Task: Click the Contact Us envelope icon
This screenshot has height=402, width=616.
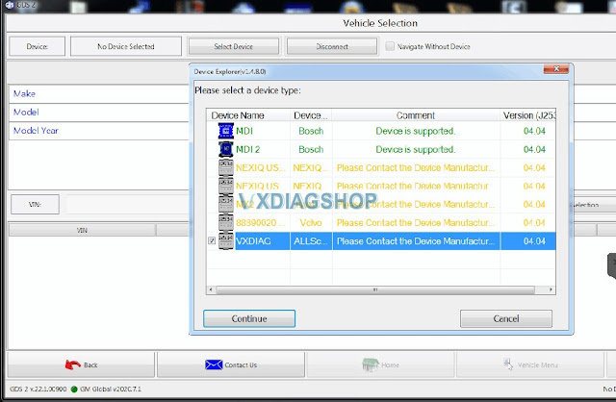Action: (x=214, y=364)
